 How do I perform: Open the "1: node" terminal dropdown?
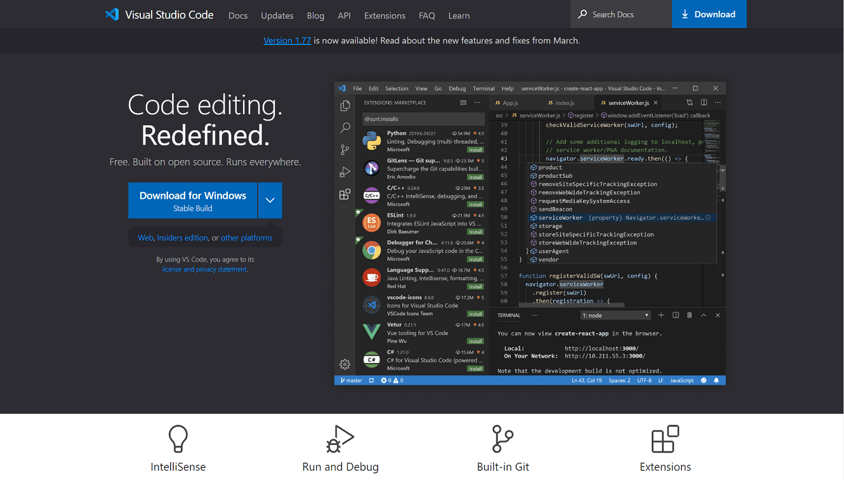click(x=616, y=316)
